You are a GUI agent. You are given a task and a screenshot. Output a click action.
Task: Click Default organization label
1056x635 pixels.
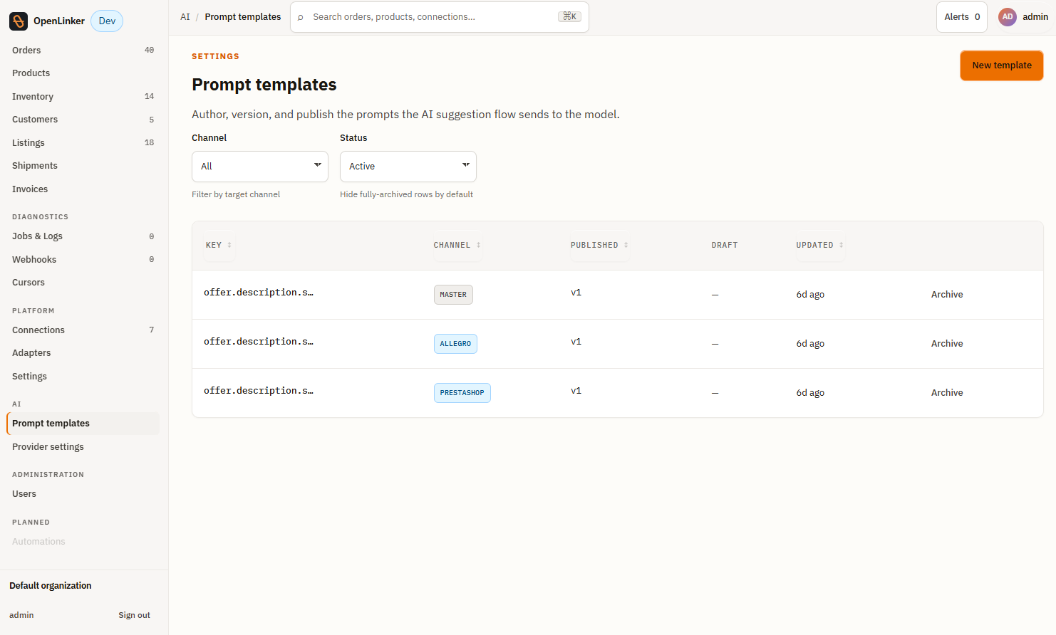coord(51,586)
